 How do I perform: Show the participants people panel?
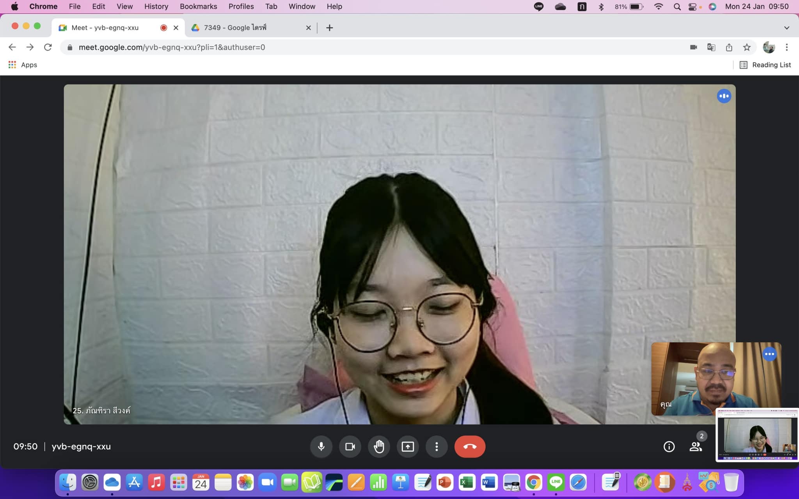(x=695, y=446)
